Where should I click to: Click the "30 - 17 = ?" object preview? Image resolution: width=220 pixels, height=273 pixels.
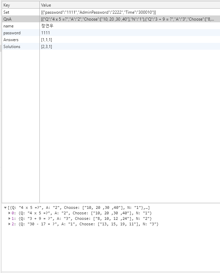86,224
